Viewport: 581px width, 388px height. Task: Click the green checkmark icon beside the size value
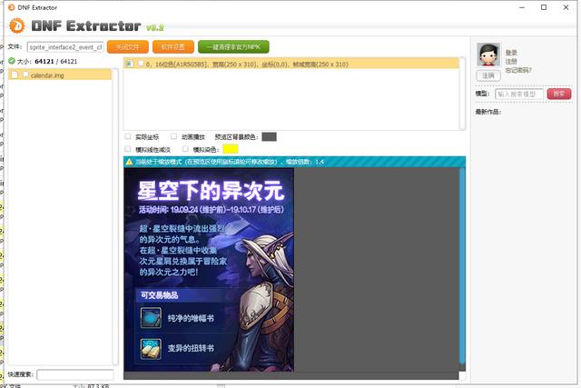[x=12, y=61]
